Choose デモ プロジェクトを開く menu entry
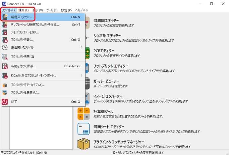Viewport: 229px width, 155px height. [x=25, y=32]
